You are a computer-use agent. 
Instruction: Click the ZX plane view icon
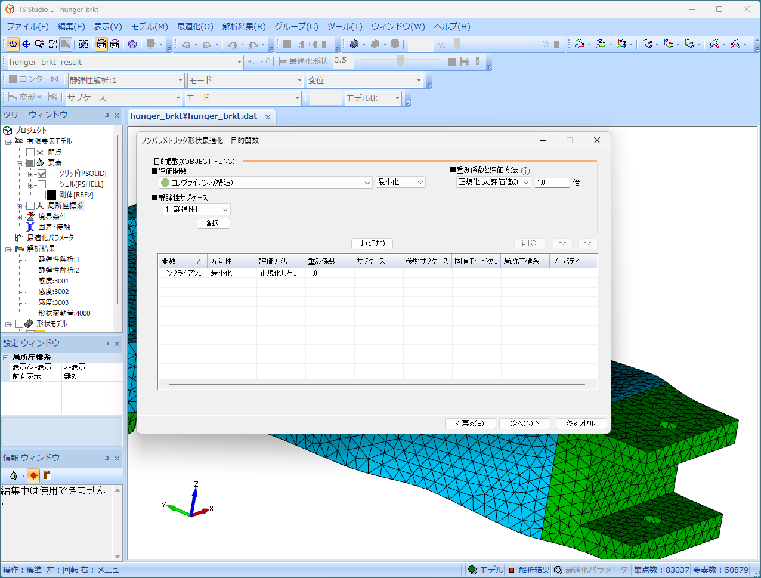point(622,44)
